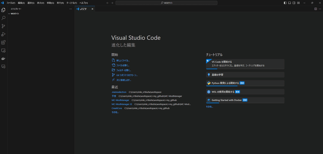Viewport: 323px width, 154px height.
Task: Click the 新しいファイル... link
Action: (123, 61)
